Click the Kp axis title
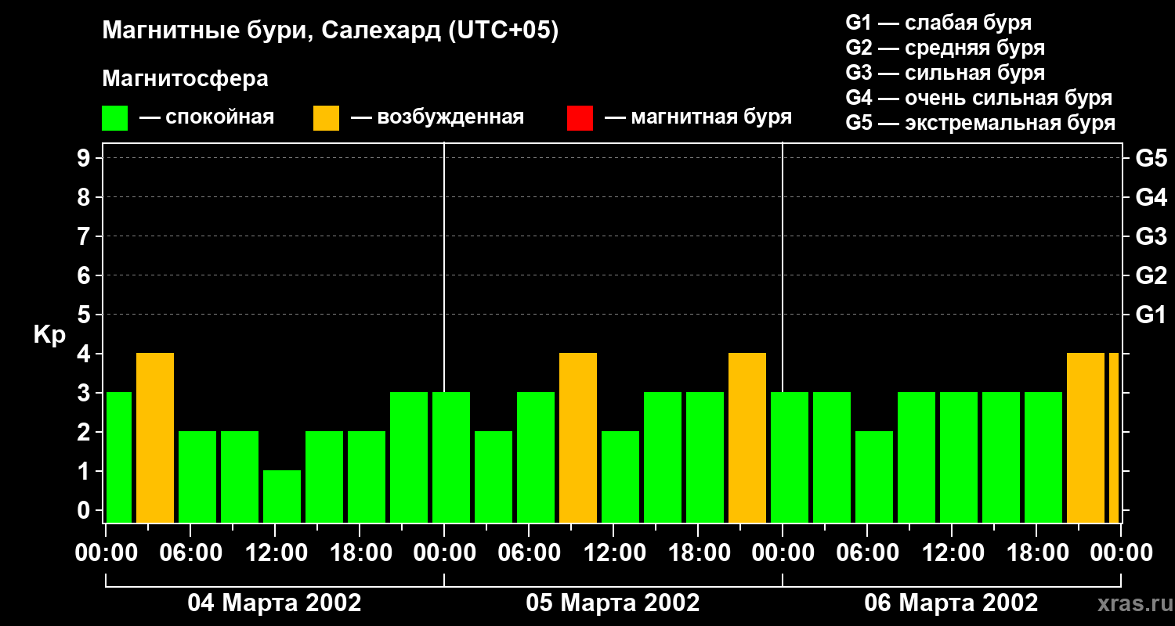The width and height of the screenshot is (1175, 626). [49, 336]
